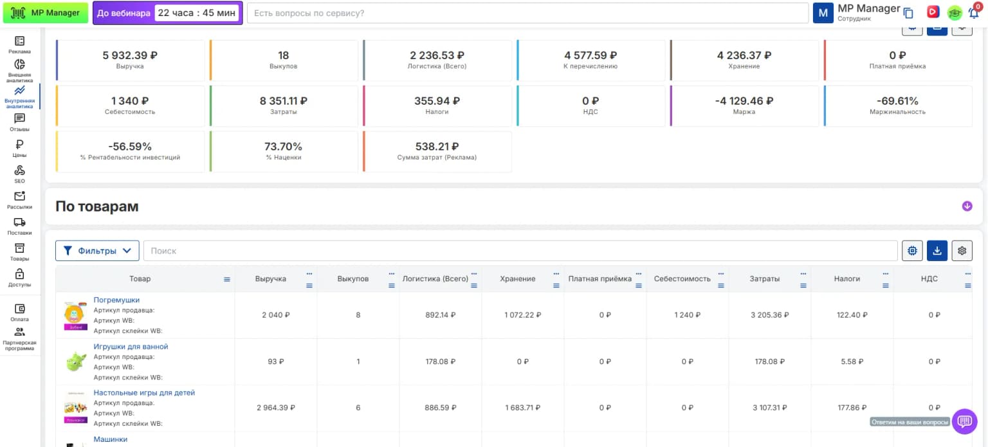Click the 1 072.22 ₽ storage cell
Screen dimensions: 988x447
pyautogui.click(x=523, y=315)
